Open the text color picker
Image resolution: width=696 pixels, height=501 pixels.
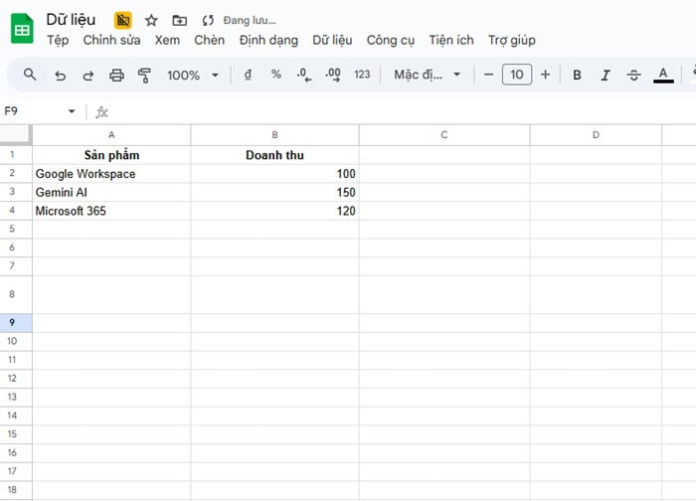click(x=663, y=75)
